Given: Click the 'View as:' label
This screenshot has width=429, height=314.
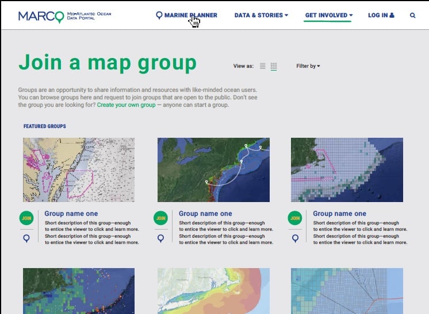Looking at the screenshot, I should 243,66.
